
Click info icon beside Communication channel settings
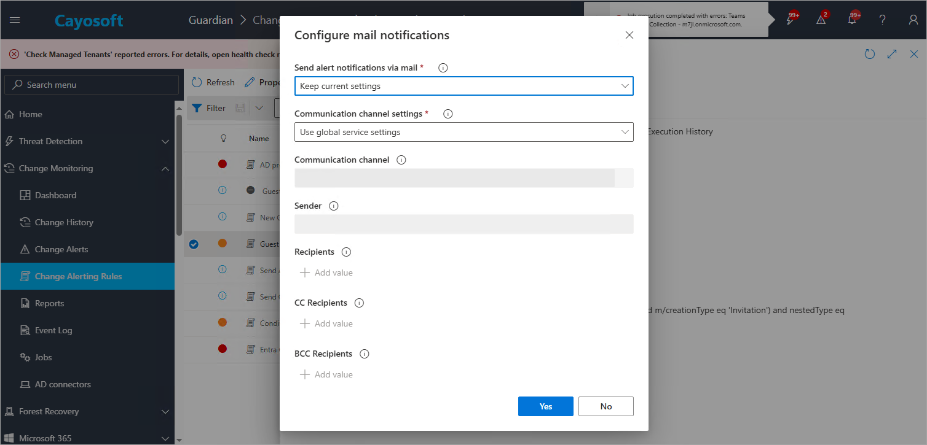[x=448, y=114]
